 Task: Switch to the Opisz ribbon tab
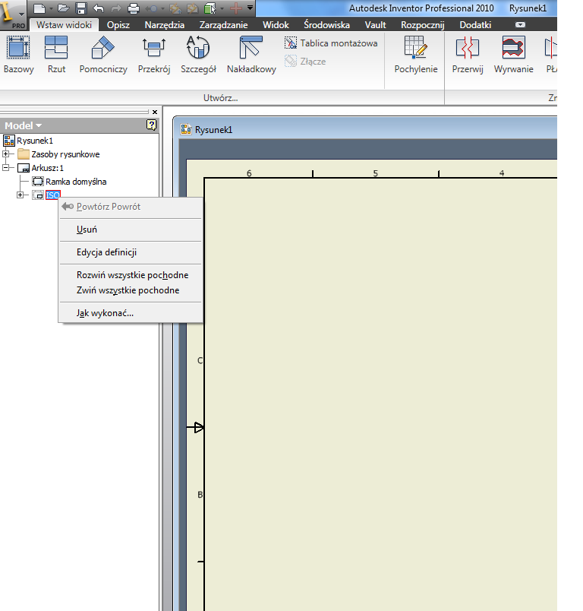coord(118,25)
